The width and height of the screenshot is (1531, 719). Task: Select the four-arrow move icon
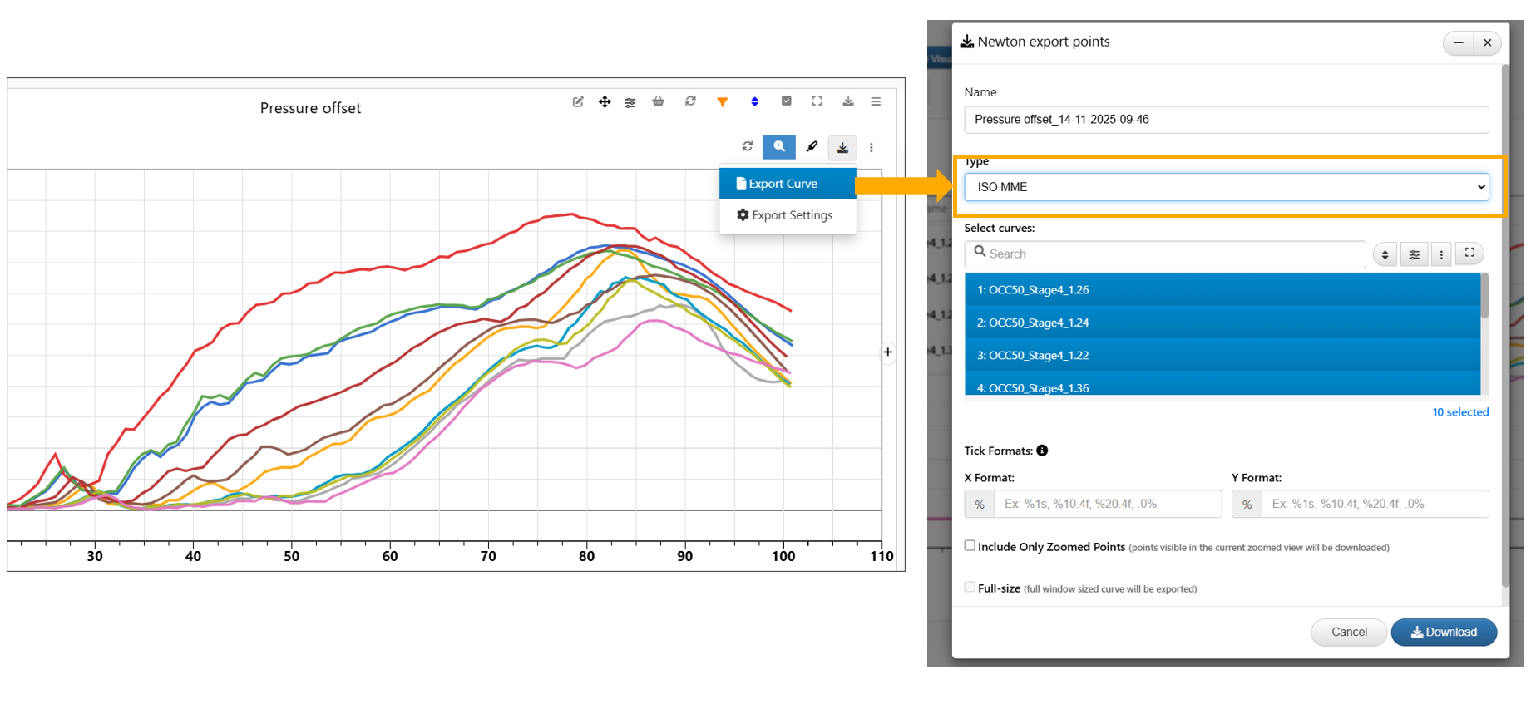click(x=605, y=101)
